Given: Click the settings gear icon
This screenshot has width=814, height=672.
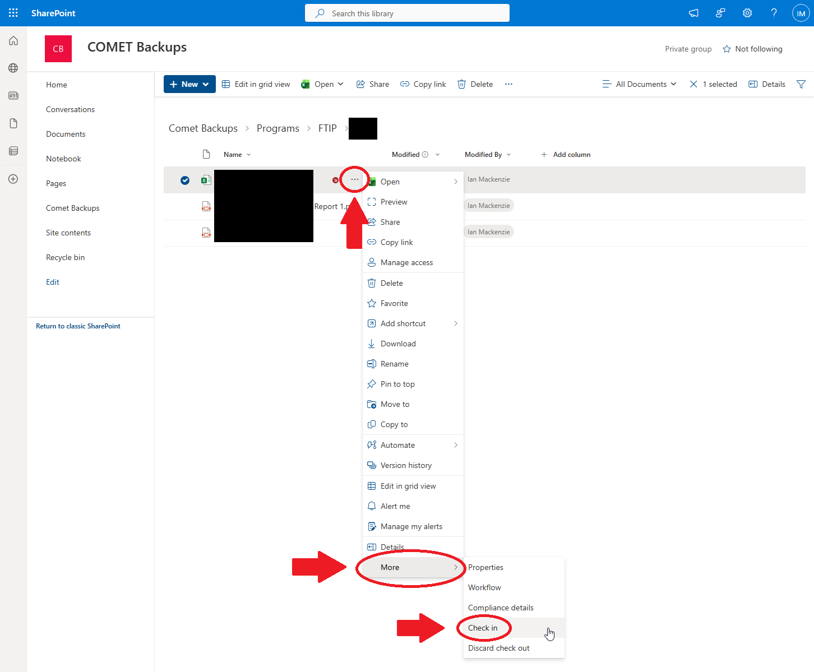Looking at the screenshot, I should coord(747,13).
